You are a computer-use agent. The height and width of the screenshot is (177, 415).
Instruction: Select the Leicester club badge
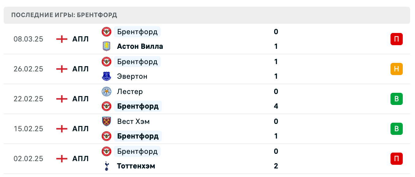[106, 92]
